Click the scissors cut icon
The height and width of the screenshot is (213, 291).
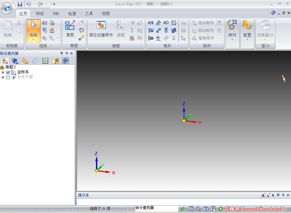[19, 23]
